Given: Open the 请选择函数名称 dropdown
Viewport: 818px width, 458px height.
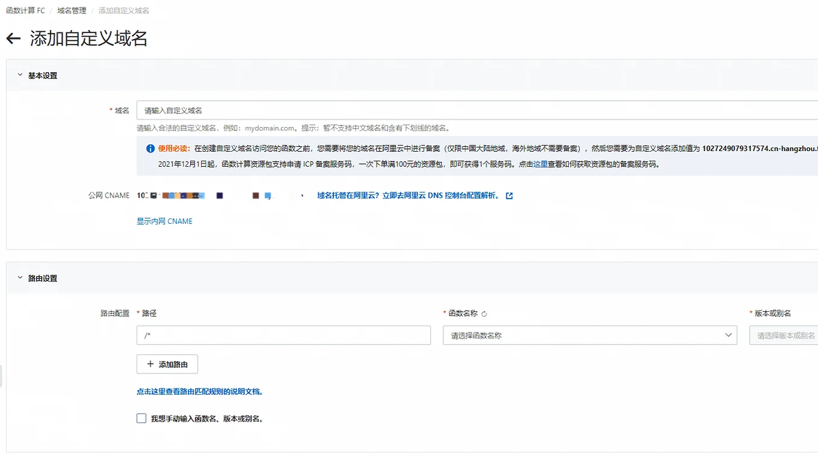Looking at the screenshot, I should (x=589, y=335).
